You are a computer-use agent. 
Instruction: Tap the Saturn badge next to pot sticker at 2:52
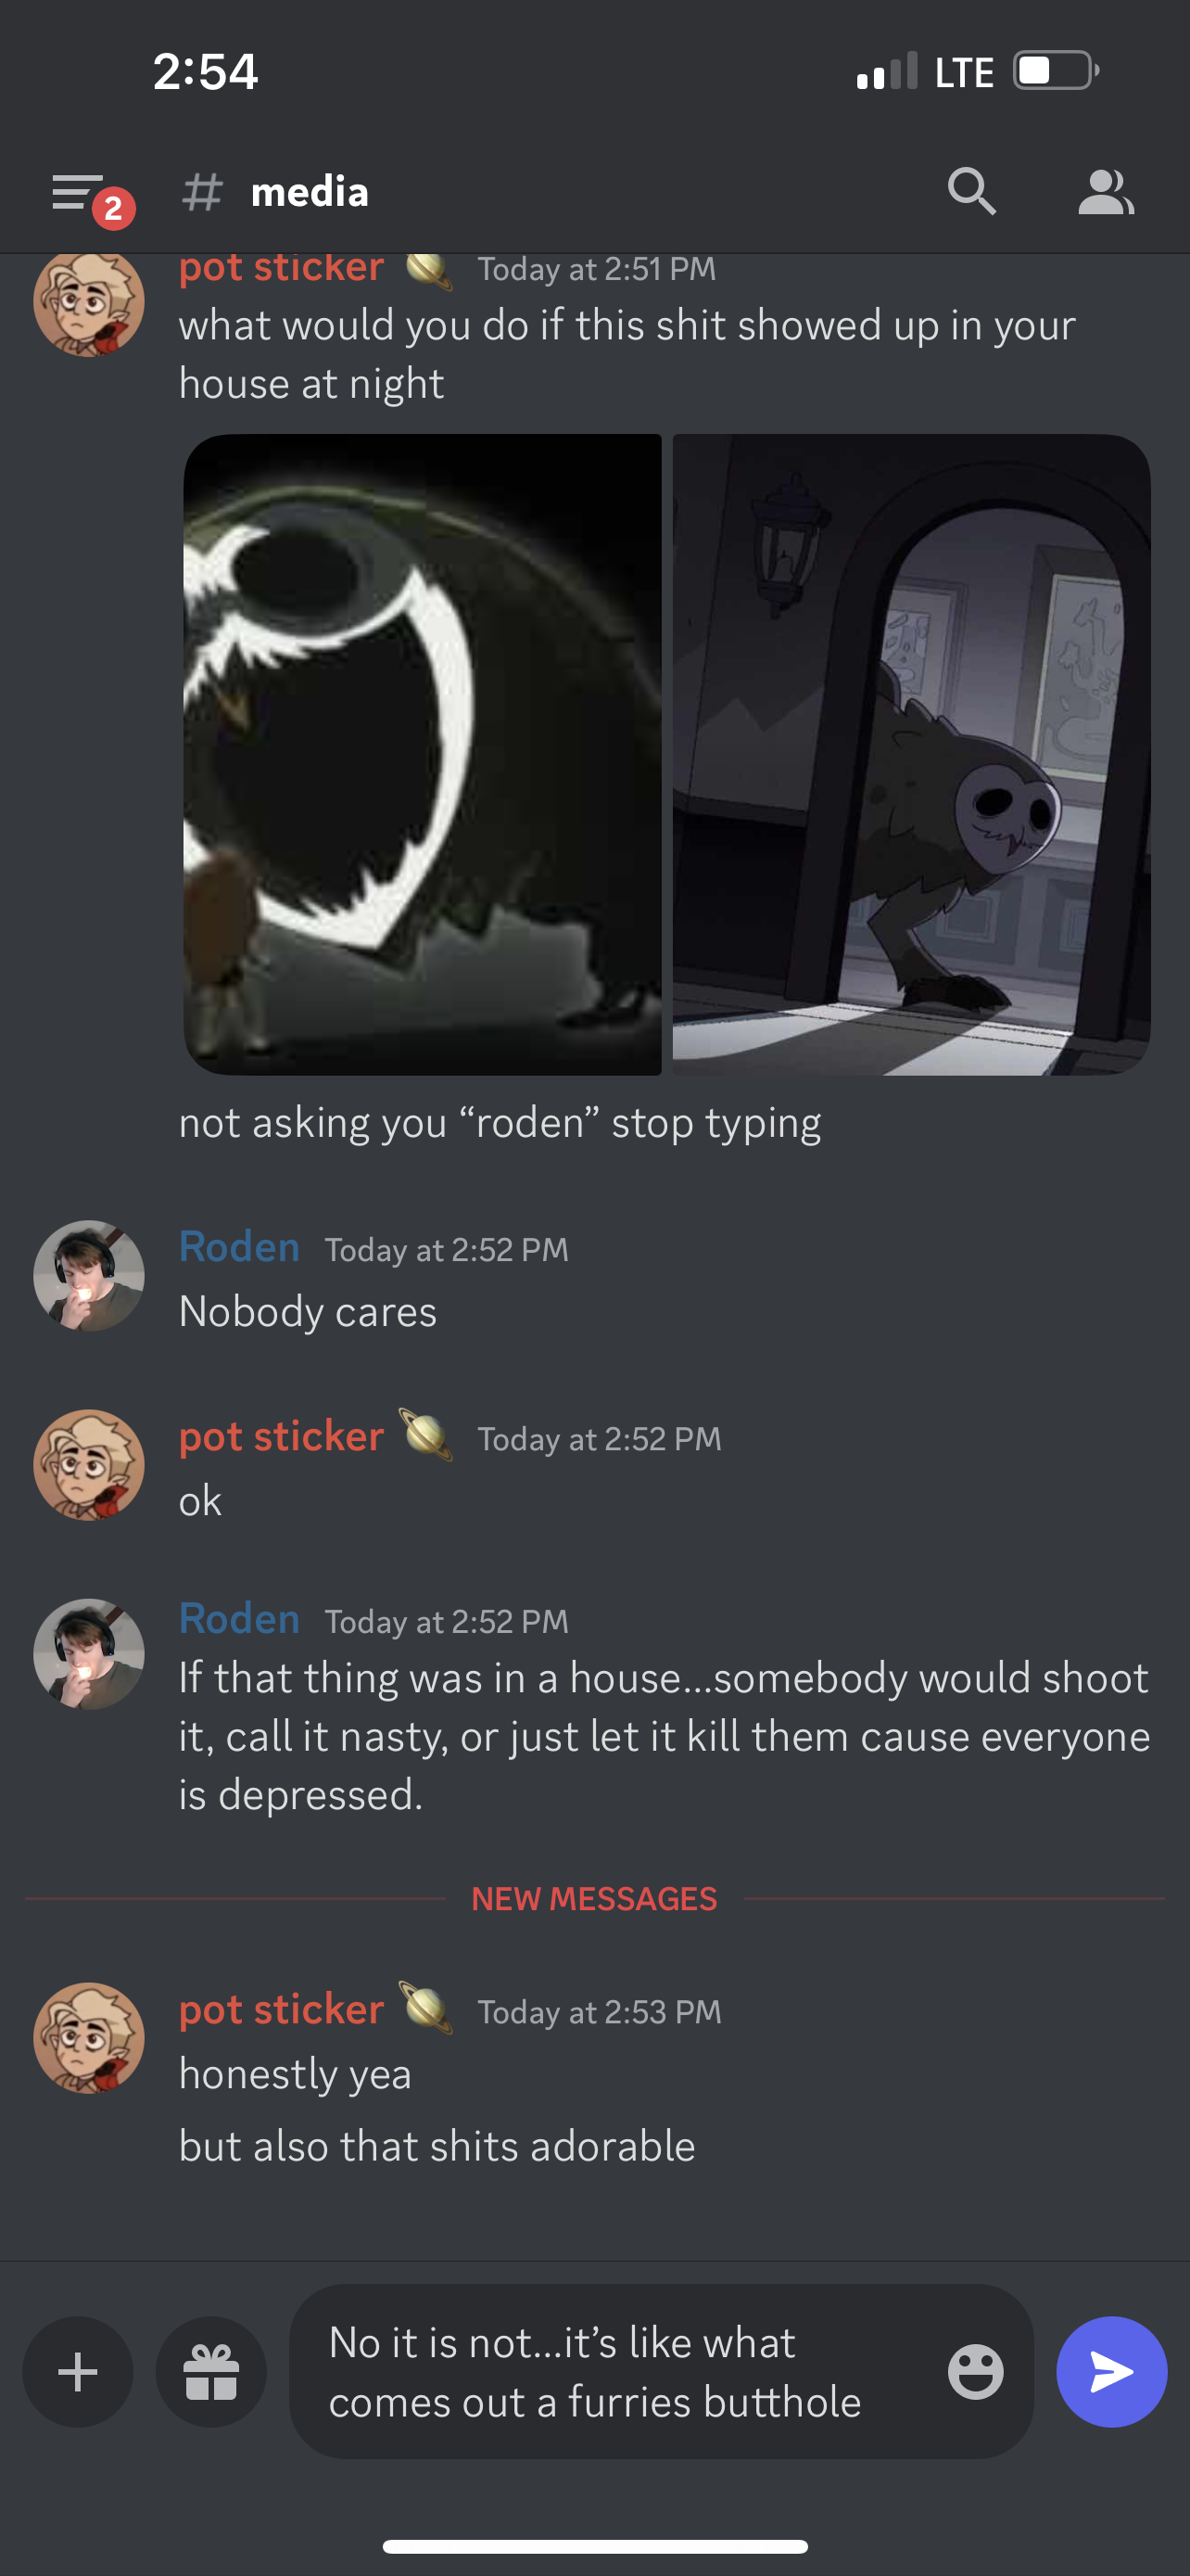[426, 1435]
